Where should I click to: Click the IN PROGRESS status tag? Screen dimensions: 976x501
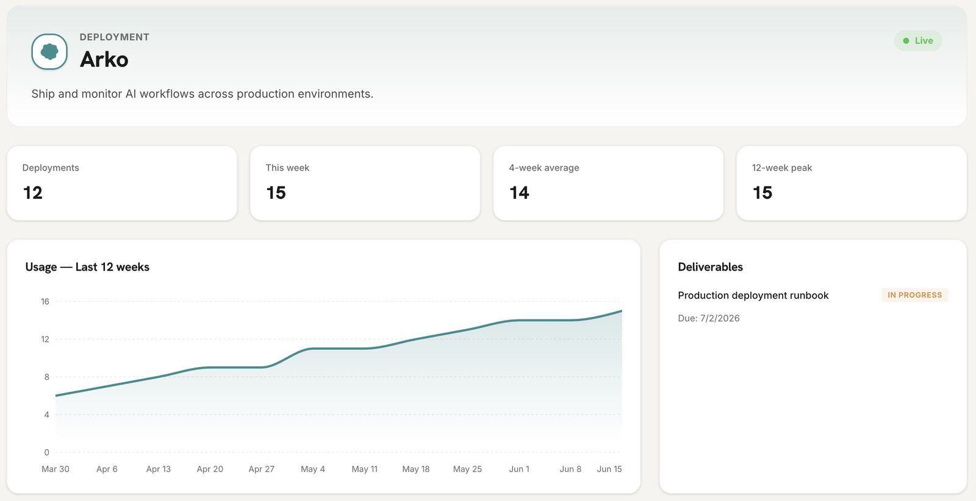pos(914,295)
